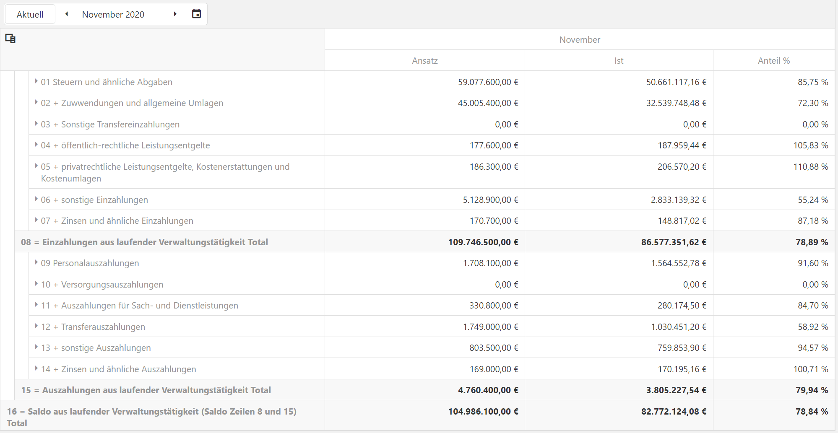Click total Ansatz 4.760.400,00 €
This screenshot has height=433, width=838.
(x=488, y=390)
